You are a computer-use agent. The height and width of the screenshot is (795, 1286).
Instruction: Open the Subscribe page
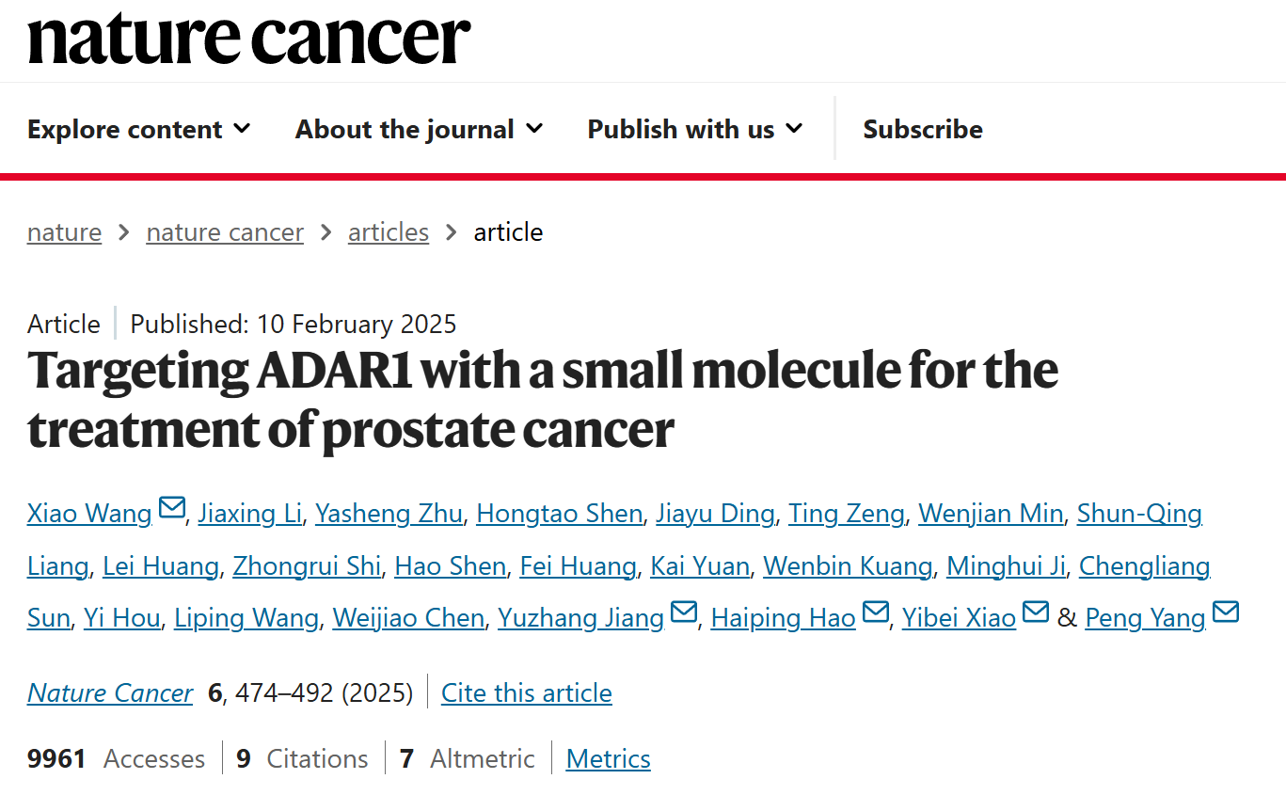coord(923,129)
